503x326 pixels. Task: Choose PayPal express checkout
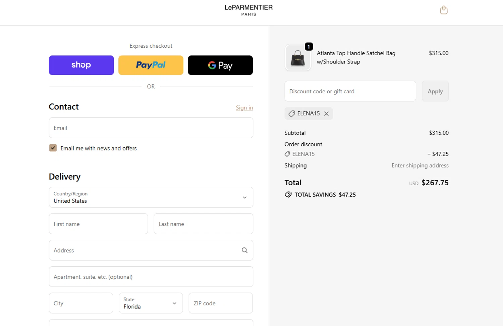click(x=151, y=65)
